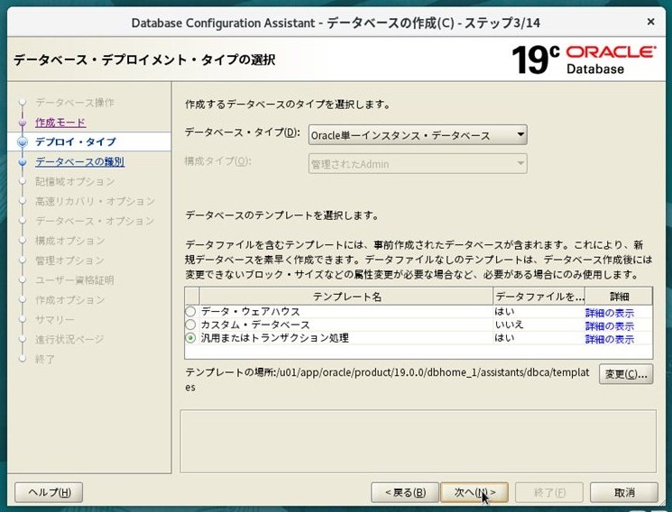Click the 作成モード step bullet icon
The height and width of the screenshot is (512, 672).
point(23,123)
